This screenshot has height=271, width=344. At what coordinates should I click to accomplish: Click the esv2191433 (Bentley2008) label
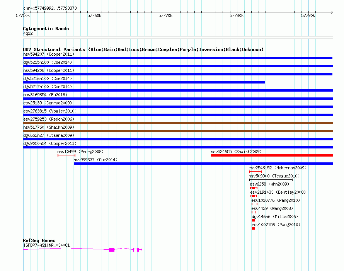pyautogui.click(x=278, y=192)
